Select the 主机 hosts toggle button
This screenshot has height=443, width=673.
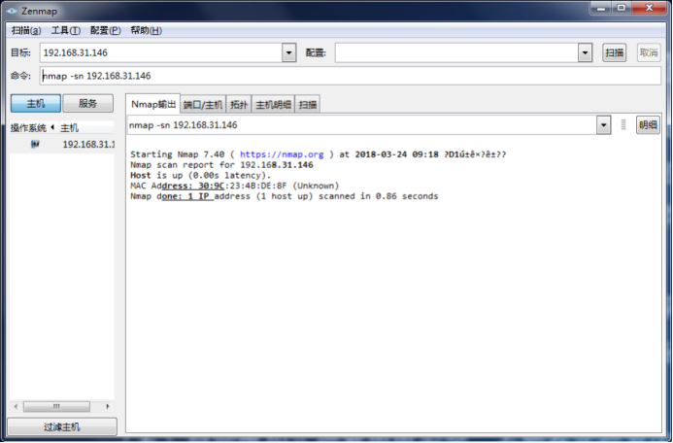[x=36, y=103]
